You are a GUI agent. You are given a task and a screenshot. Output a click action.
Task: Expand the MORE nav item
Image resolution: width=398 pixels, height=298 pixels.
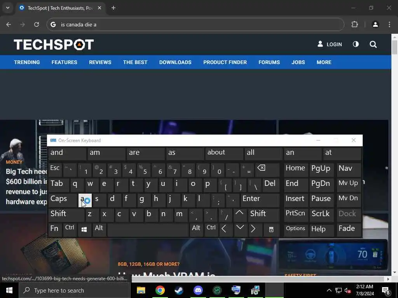(324, 62)
